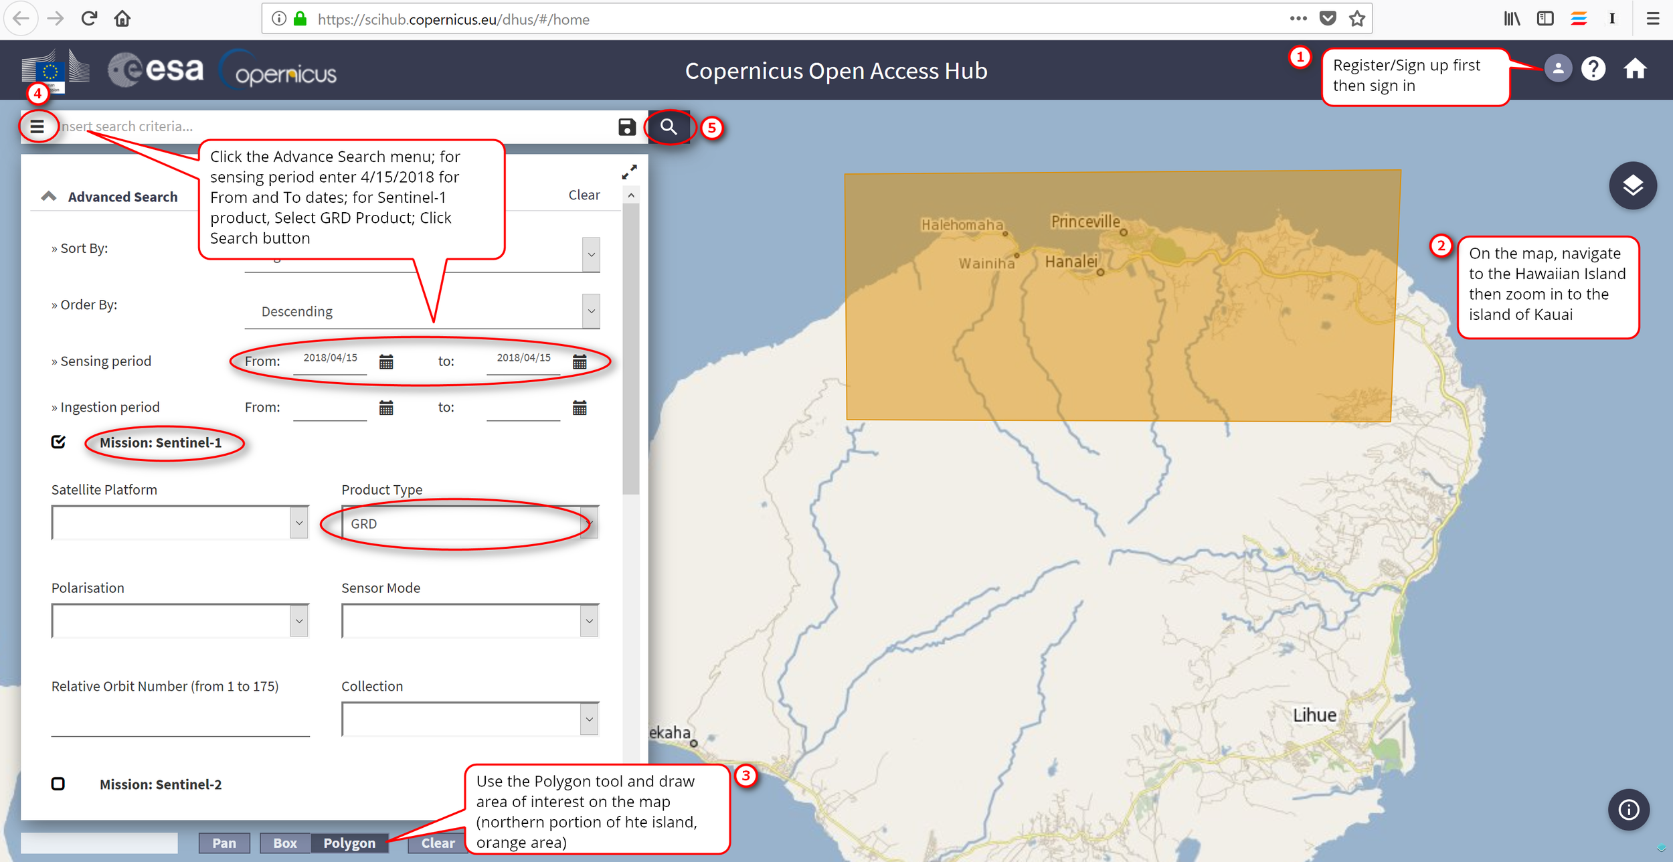Viewport: 1673px width, 862px height.
Task: Click the search panel scrollbar up arrow
Action: click(630, 195)
